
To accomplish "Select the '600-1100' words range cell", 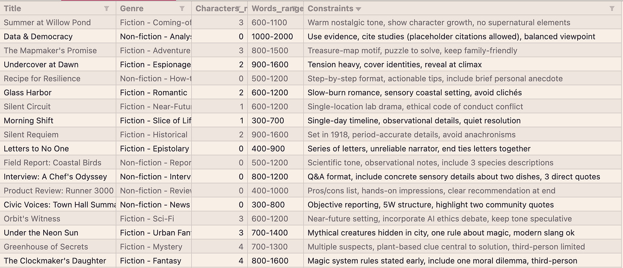I will click(276, 22).
